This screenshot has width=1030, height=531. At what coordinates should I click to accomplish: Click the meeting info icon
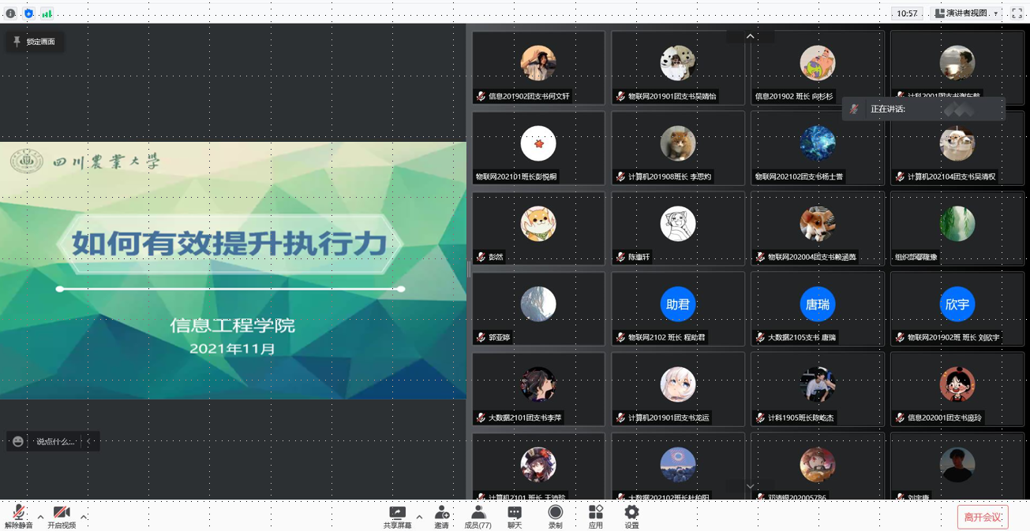click(x=10, y=13)
